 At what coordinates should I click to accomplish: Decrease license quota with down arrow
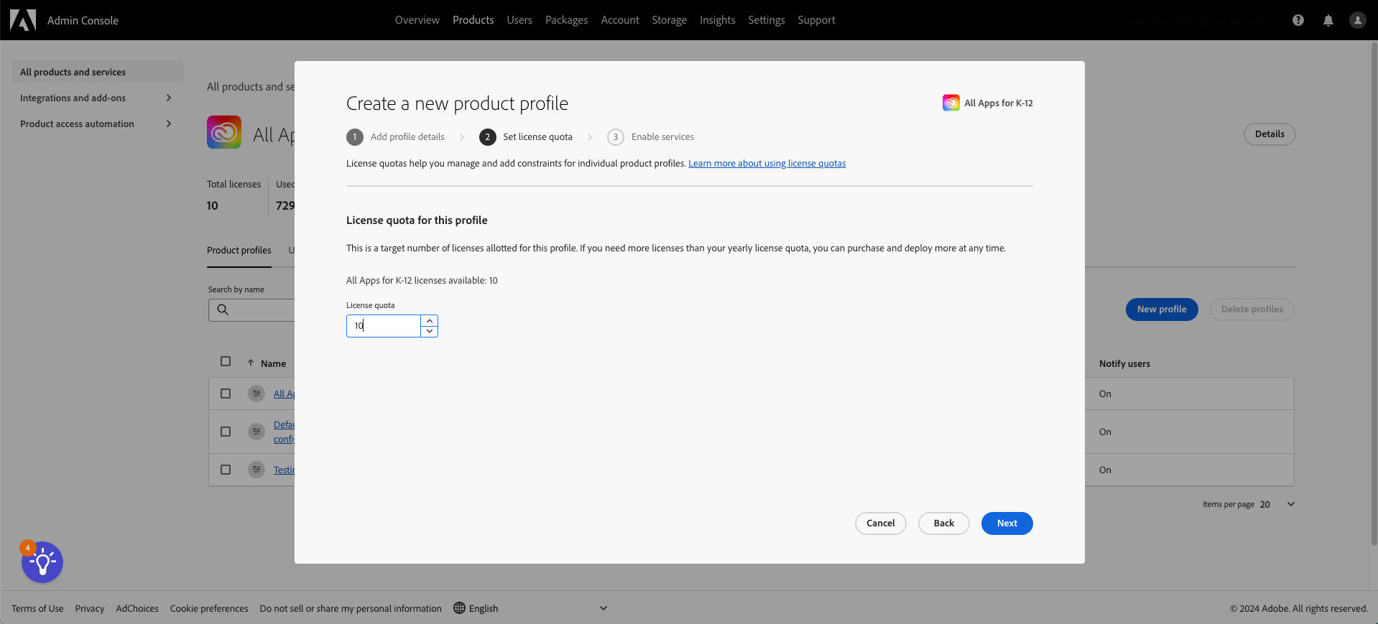[x=430, y=331]
